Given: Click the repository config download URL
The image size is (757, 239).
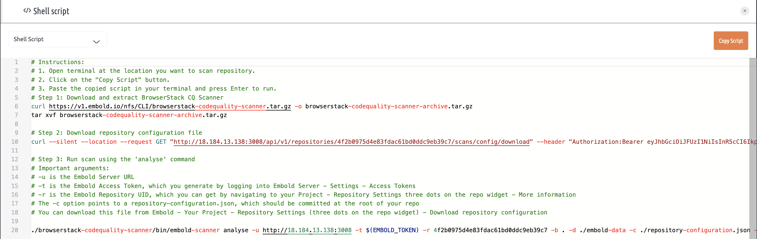Looking at the screenshot, I should pyautogui.click(x=351, y=142).
